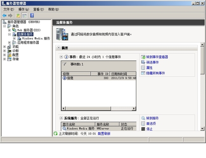Click the up-one-level folder toolbar icon
This screenshot has height=158, width=206.
point(18,16)
